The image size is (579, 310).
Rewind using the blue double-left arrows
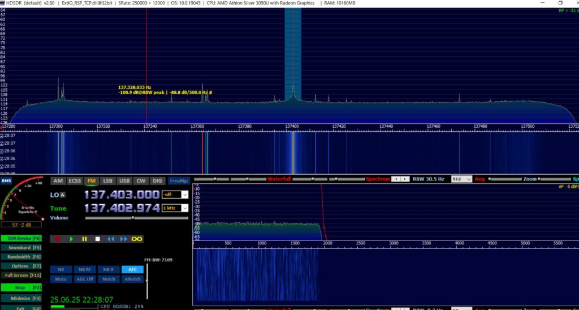111,239
